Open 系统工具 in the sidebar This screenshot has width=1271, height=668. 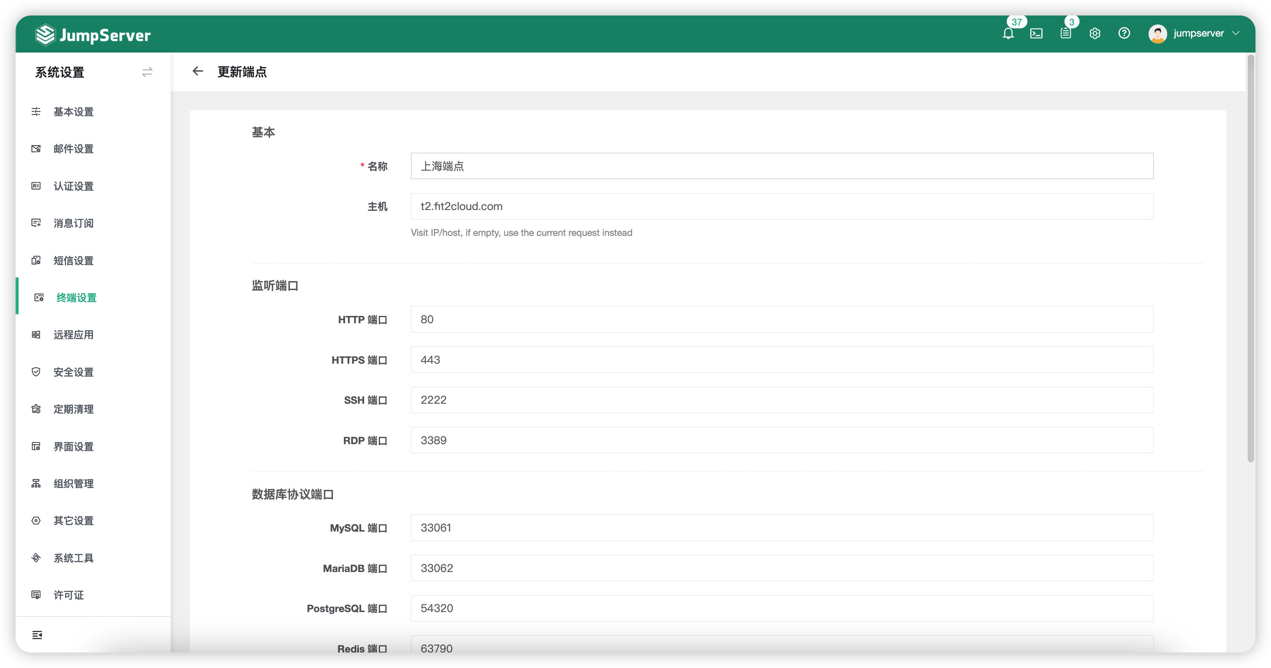pos(74,557)
